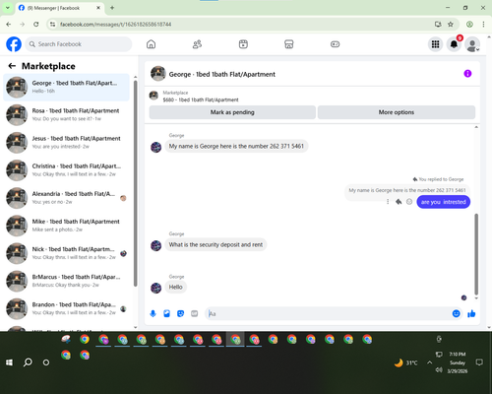Viewport: 492px width, 394px height.
Task: Open the site information icon in address bar
Action: click(52, 25)
